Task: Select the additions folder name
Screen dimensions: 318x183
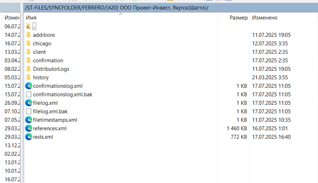Action: pyautogui.click(x=44, y=35)
